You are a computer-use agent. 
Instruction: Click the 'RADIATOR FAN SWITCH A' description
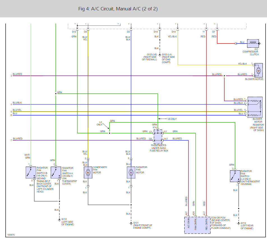(70, 176)
